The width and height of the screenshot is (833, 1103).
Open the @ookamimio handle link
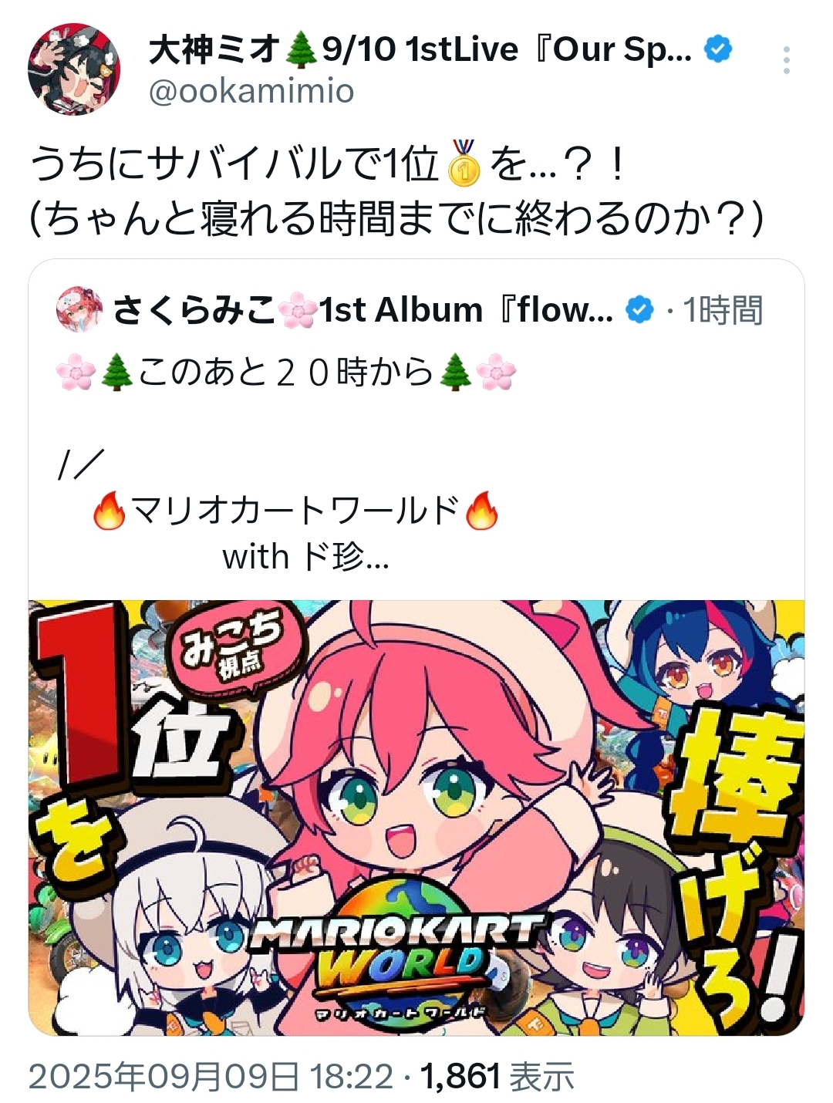coord(251,91)
